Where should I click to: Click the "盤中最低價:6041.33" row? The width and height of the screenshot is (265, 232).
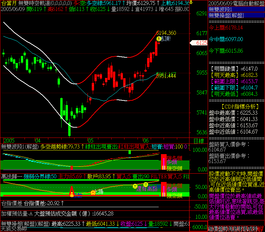coord(233,119)
